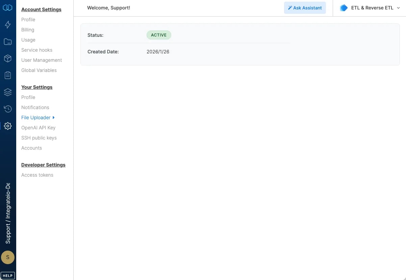Open the clipboard jobs icon
Viewport: 406px width, 280px height.
click(7, 75)
